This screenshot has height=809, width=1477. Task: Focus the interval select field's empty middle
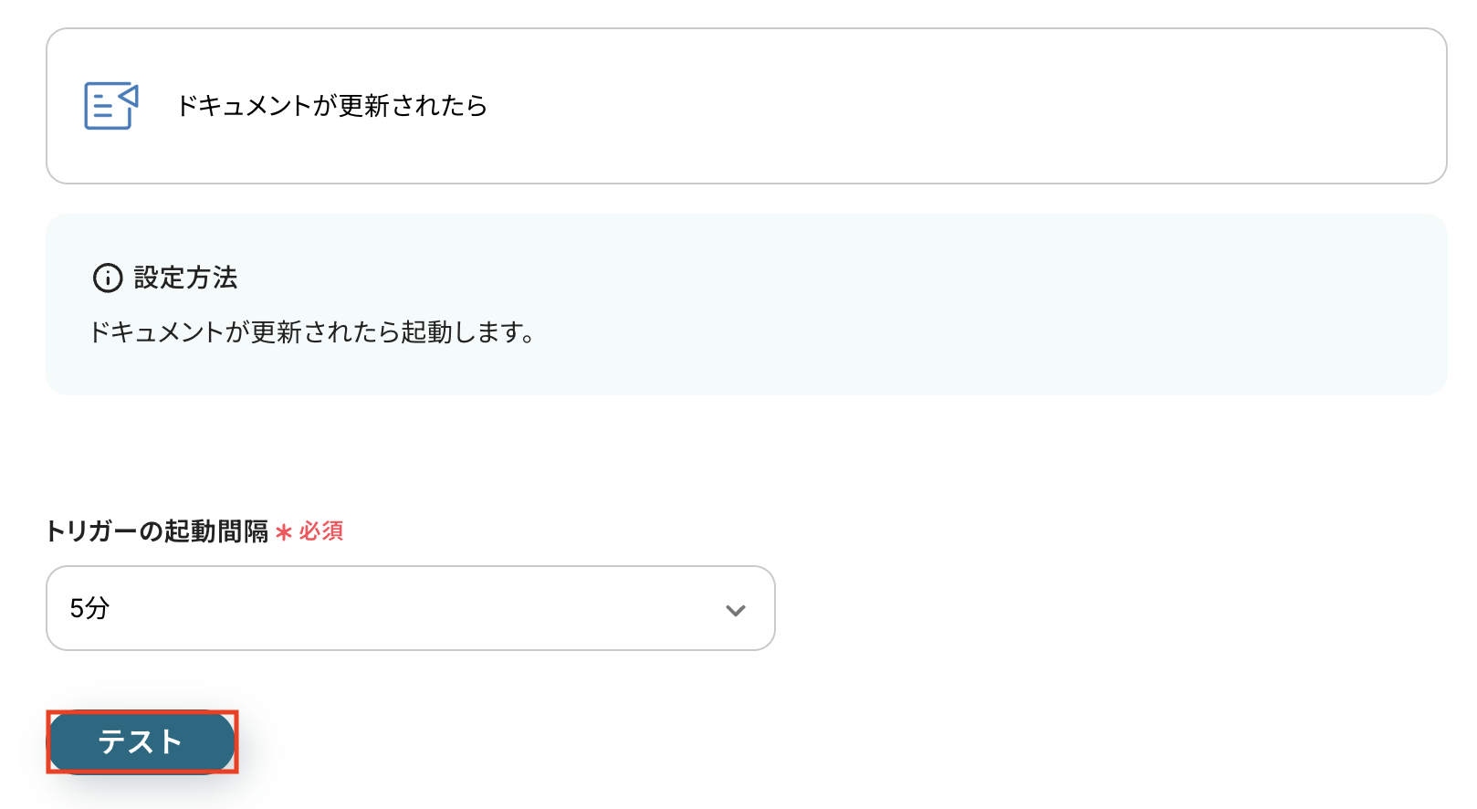pyautogui.click(x=411, y=608)
